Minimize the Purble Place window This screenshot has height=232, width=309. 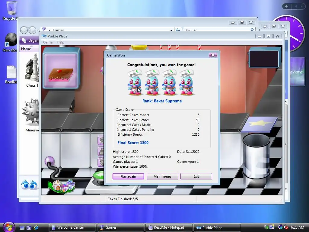coord(259,36)
